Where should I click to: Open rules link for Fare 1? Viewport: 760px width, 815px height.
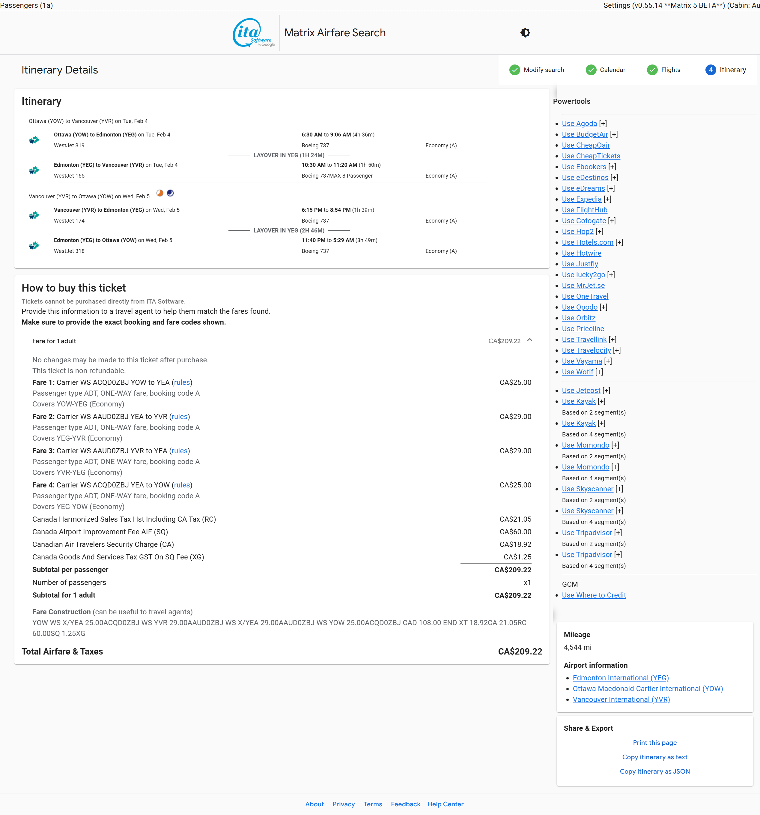coord(182,382)
